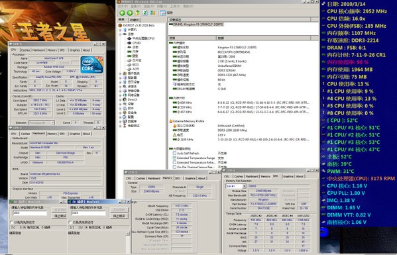Expand the 服务器 server tree node

[x=120, y=77]
